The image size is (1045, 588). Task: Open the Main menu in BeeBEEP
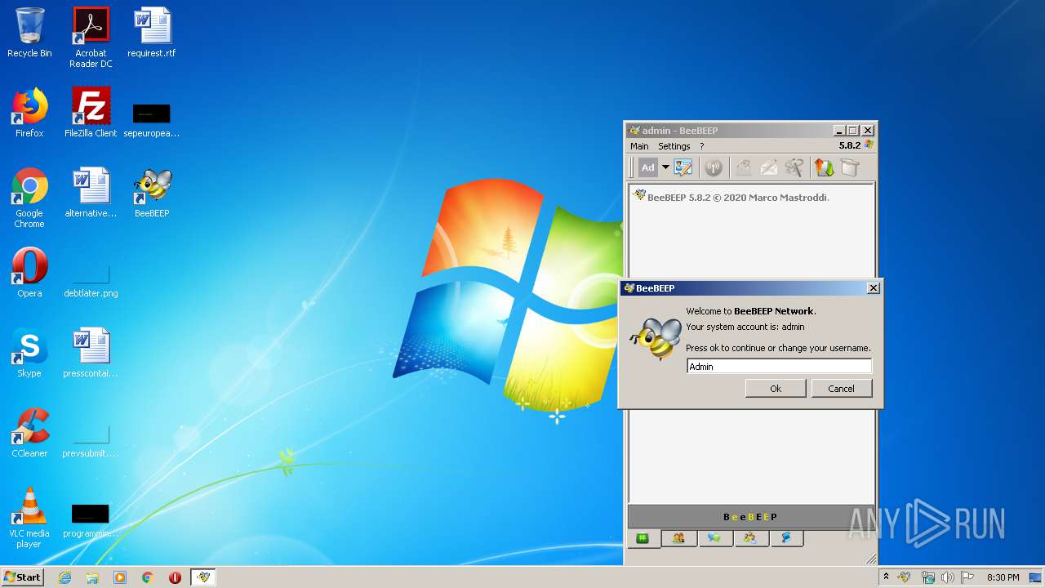[639, 146]
